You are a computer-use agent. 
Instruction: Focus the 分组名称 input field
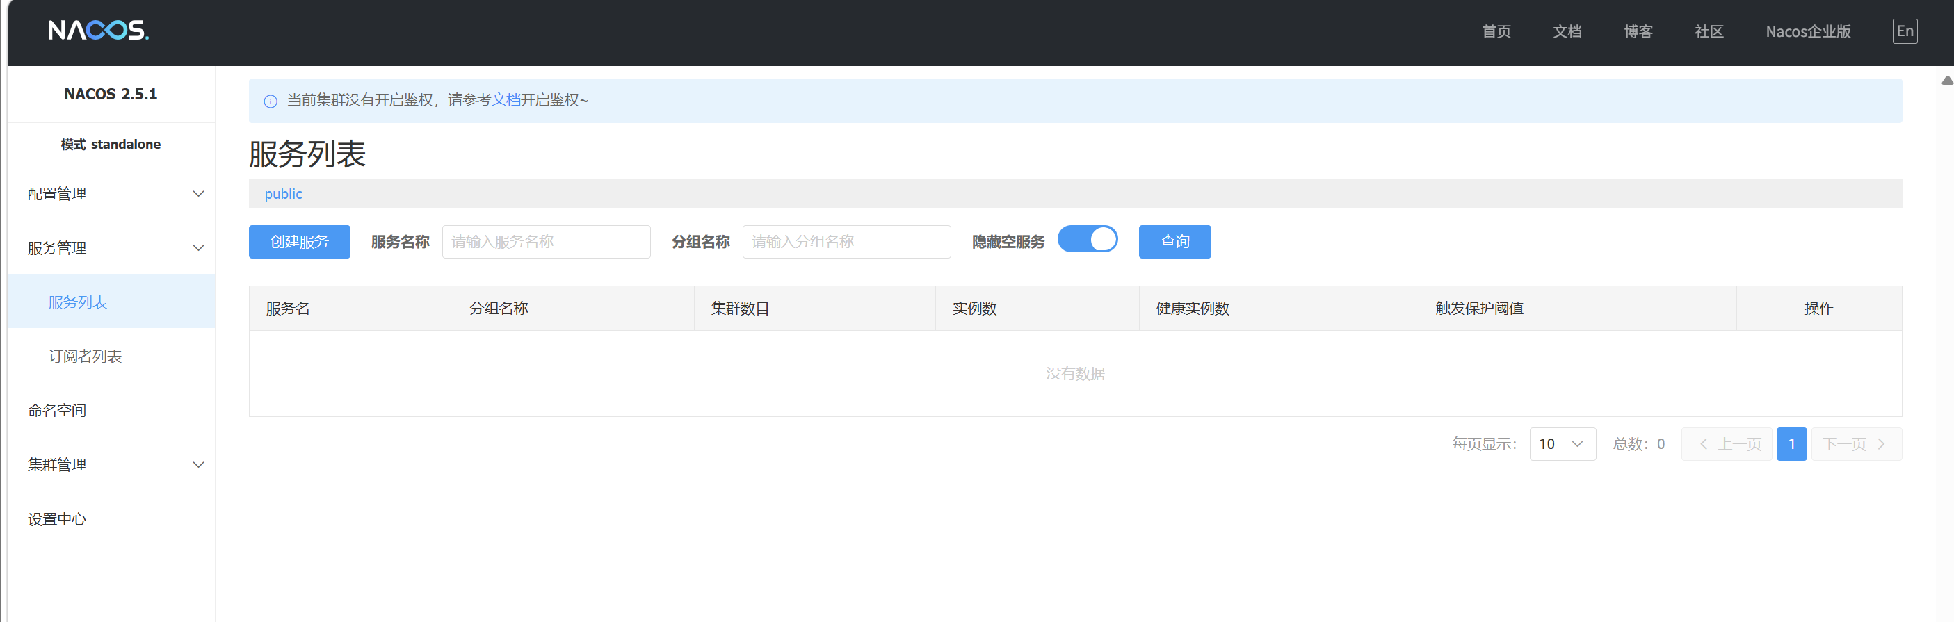tap(846, 242)
